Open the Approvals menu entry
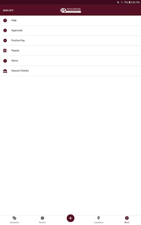 (x=70, y=30)
